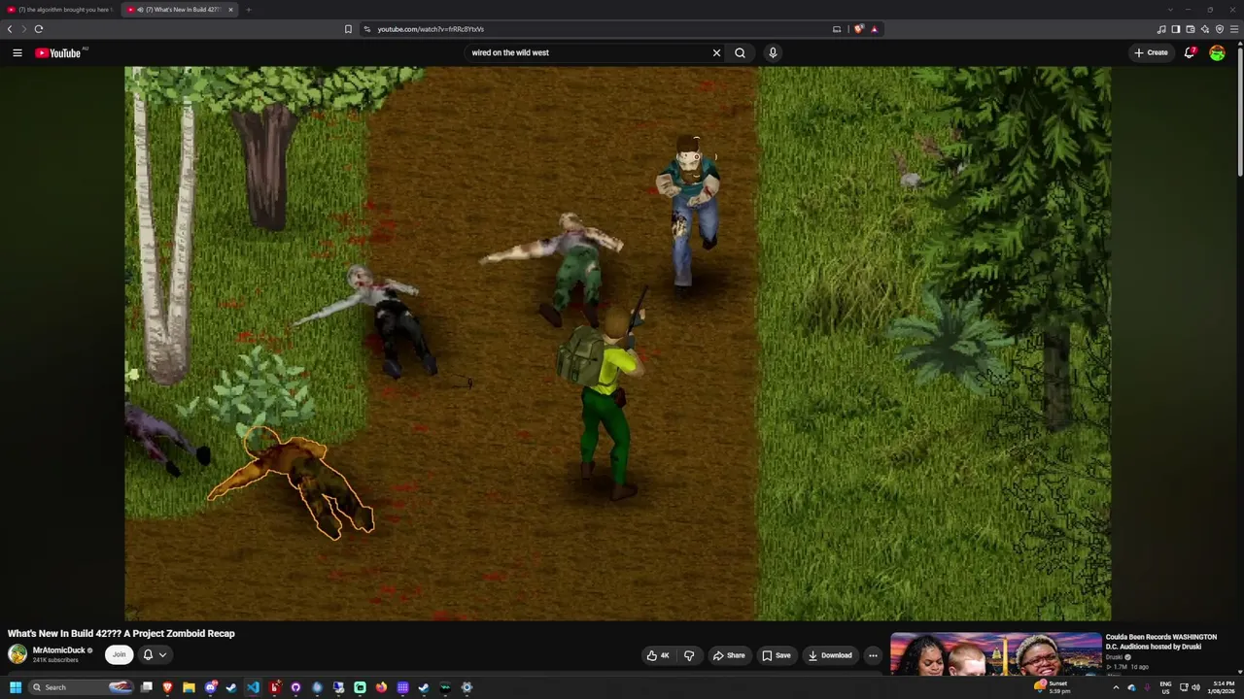Share the video

pyautogui.click(x=729, y=655)
